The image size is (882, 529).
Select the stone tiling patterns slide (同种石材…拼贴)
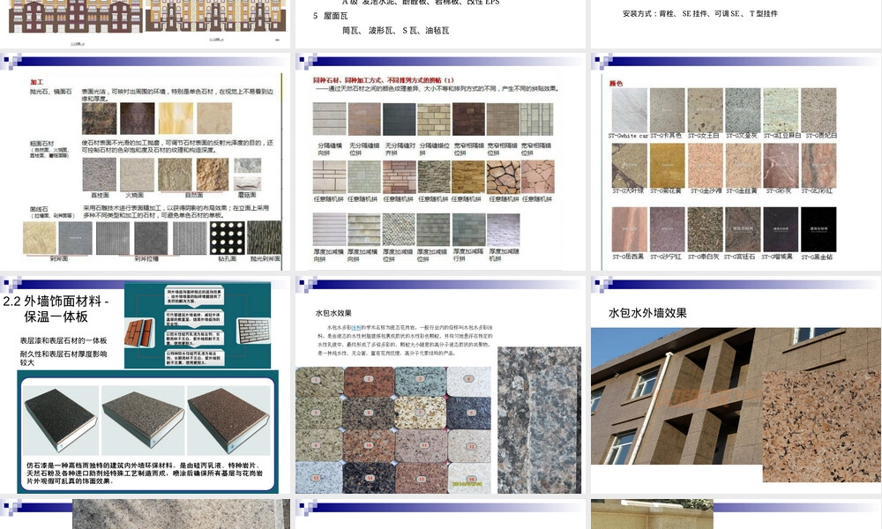440,162
